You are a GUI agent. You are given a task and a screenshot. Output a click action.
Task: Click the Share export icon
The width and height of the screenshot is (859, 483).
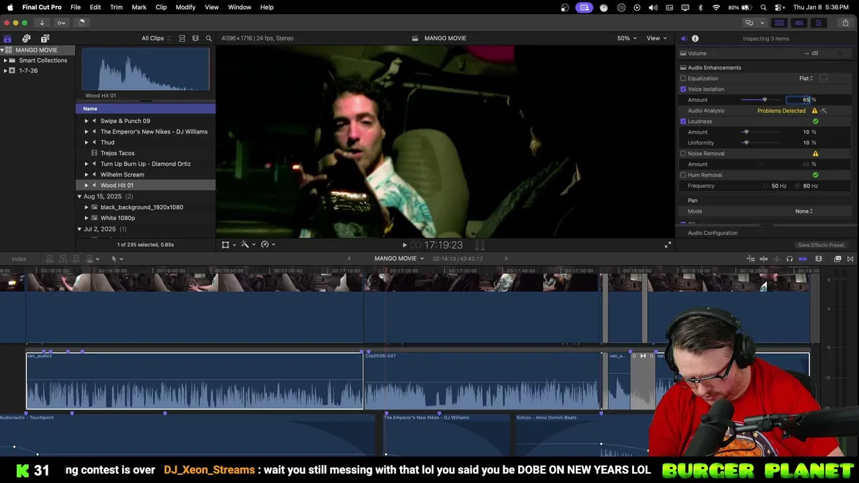click(x=846, y=23)
